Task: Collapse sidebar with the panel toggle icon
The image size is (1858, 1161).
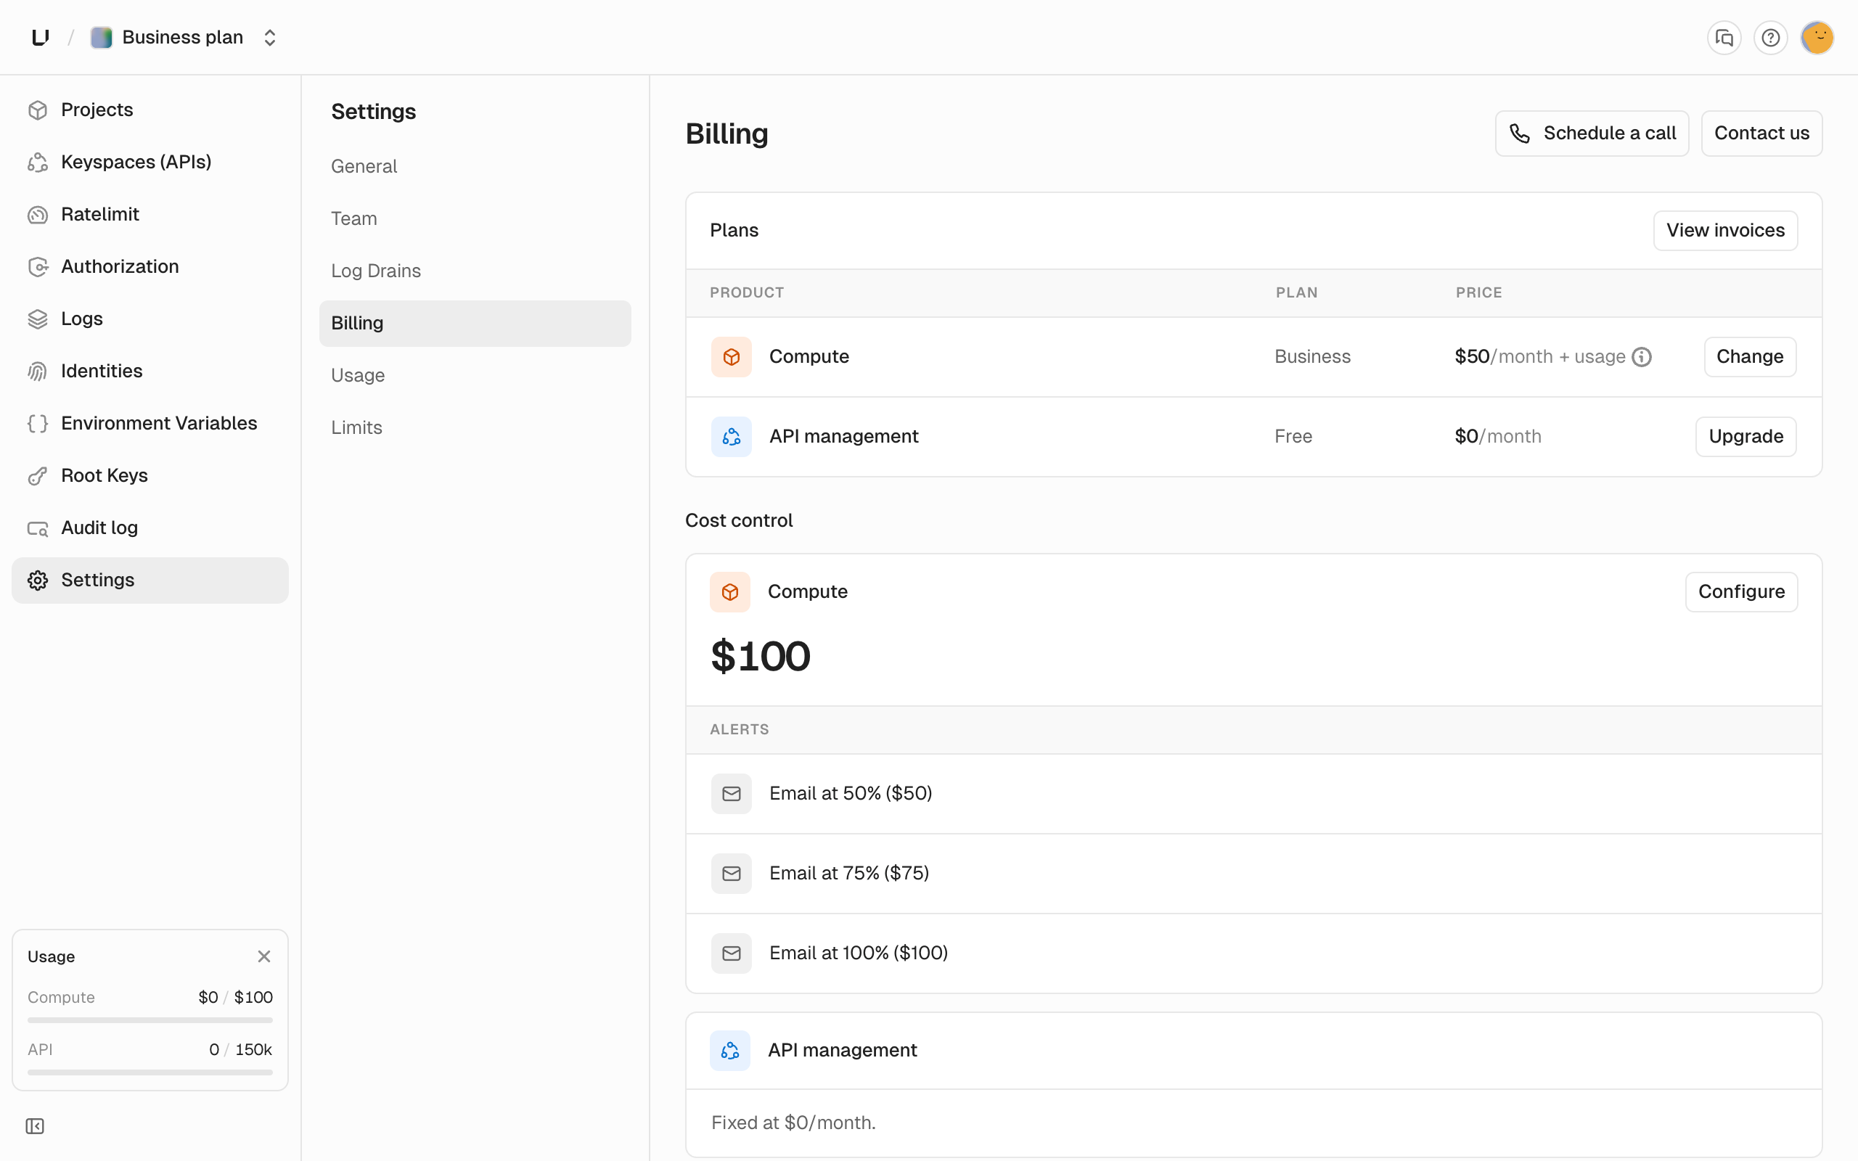Action: [36, 1125]
